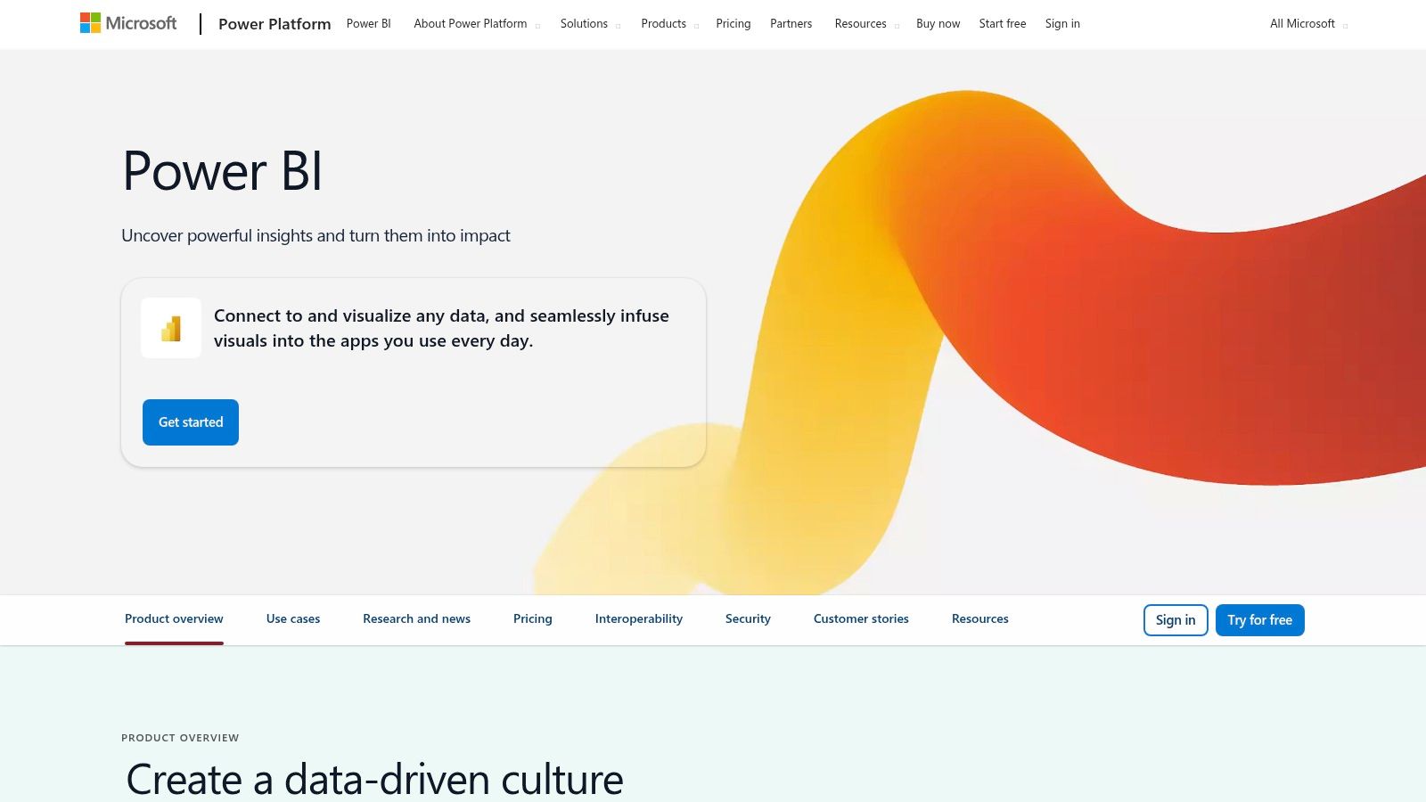The width and height of the screenshot is (1426, 802).
Task: Click the Microsoft logo
Action: 127,23
